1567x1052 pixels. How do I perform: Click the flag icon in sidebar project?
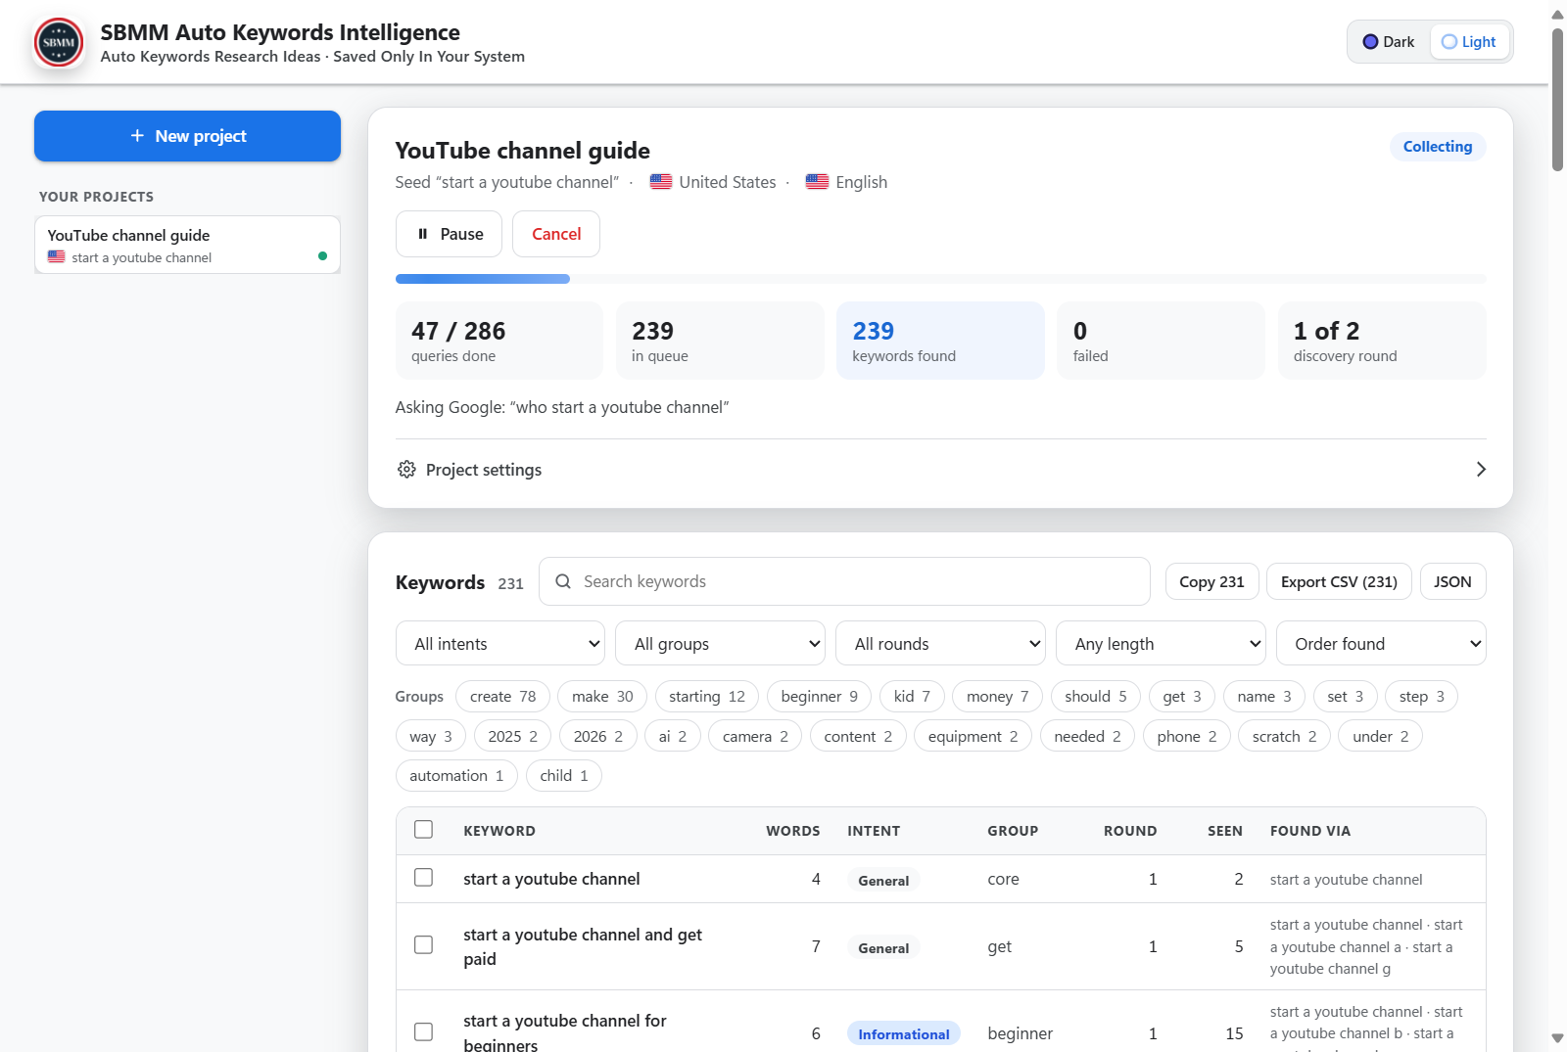56,257
